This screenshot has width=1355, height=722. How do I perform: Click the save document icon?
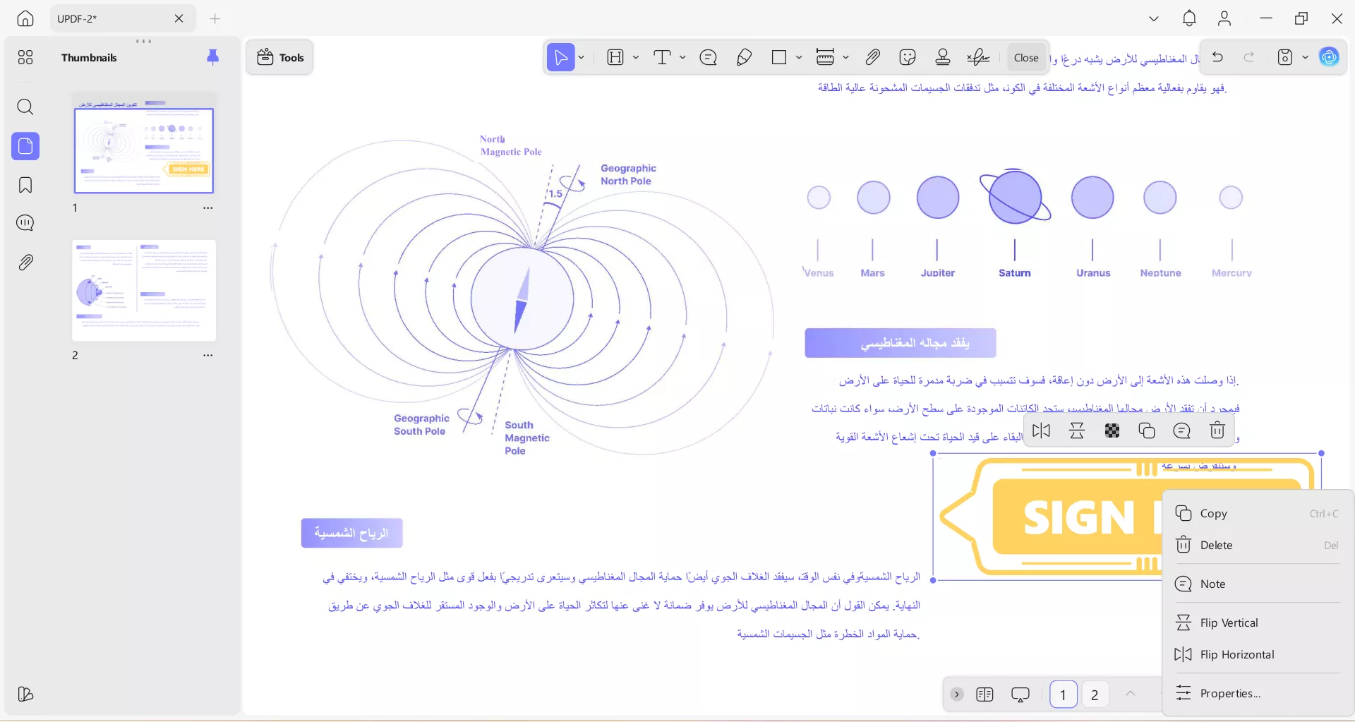(x=1285, y=57)
